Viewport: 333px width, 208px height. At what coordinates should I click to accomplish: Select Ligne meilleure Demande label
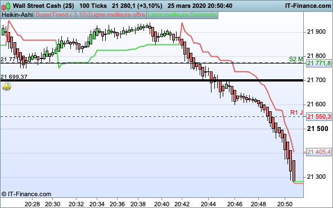pos(182,15)
